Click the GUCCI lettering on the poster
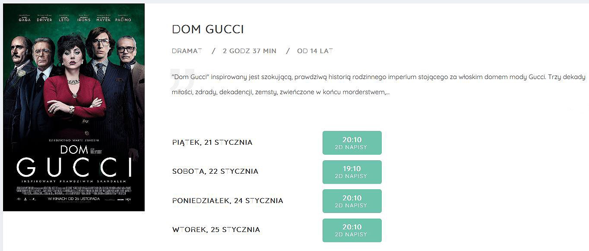 74,166
